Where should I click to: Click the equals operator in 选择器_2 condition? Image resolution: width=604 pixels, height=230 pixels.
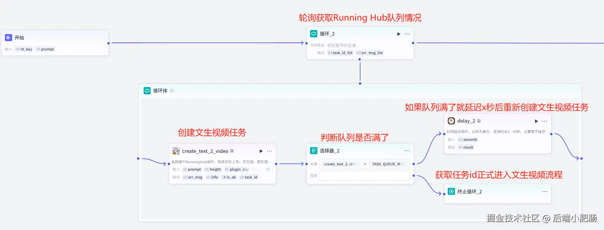[x=365, y=164]
